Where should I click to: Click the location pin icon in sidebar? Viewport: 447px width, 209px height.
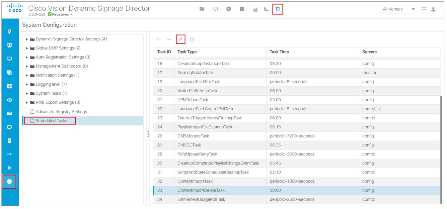point(9,31)
